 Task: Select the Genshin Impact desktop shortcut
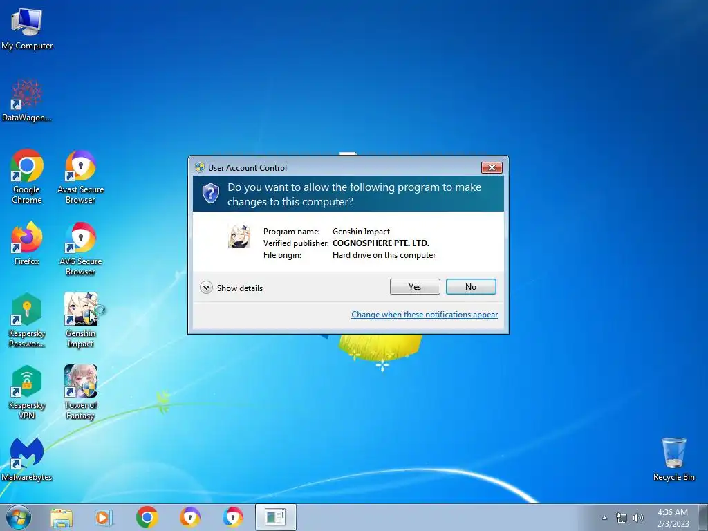(80, 320)
